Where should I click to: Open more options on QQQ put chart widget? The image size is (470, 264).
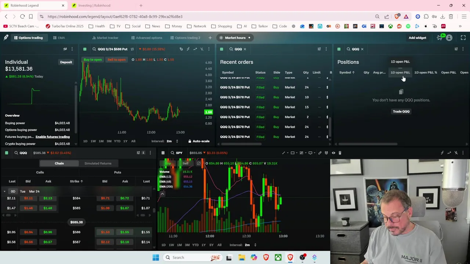[x=209, y=49]
